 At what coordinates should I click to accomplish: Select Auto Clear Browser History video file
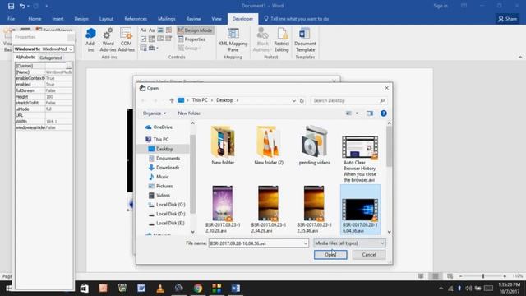(x=360, y=159)
